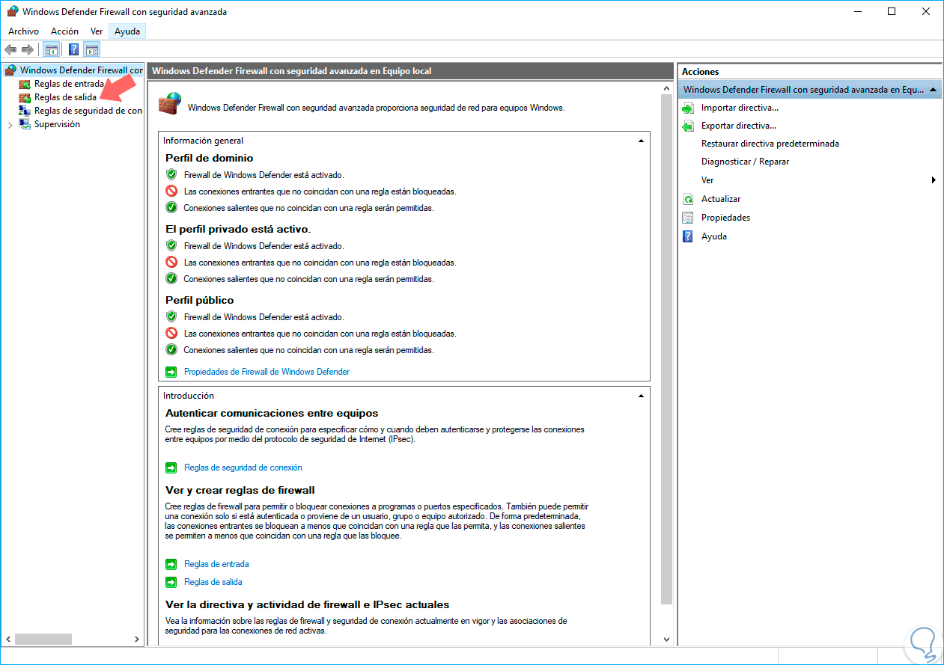This screenshot has height=665, width=944.
Task: Click the center pane vertical scrollbar thumb
Action: [x=667, y=349]
